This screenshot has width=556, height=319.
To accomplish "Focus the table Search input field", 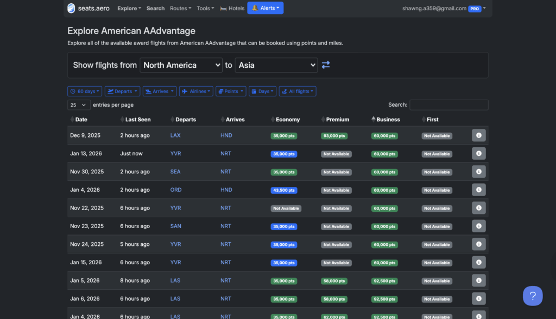I will (x=448, y=105).
